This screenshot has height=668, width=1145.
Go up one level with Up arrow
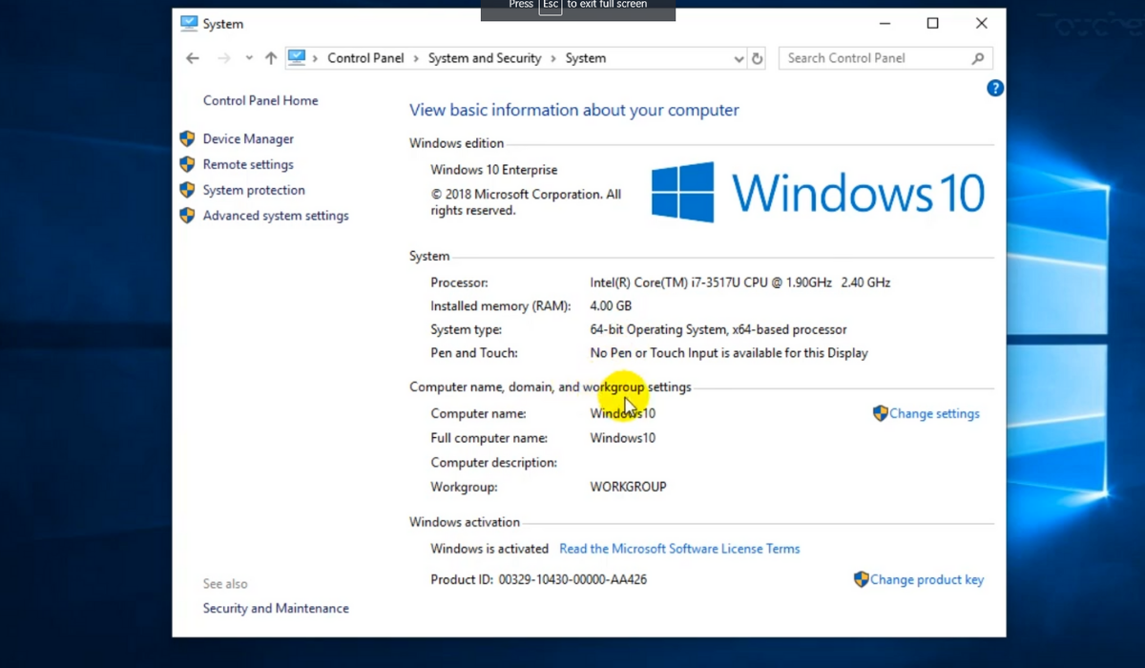click(271, 58)
